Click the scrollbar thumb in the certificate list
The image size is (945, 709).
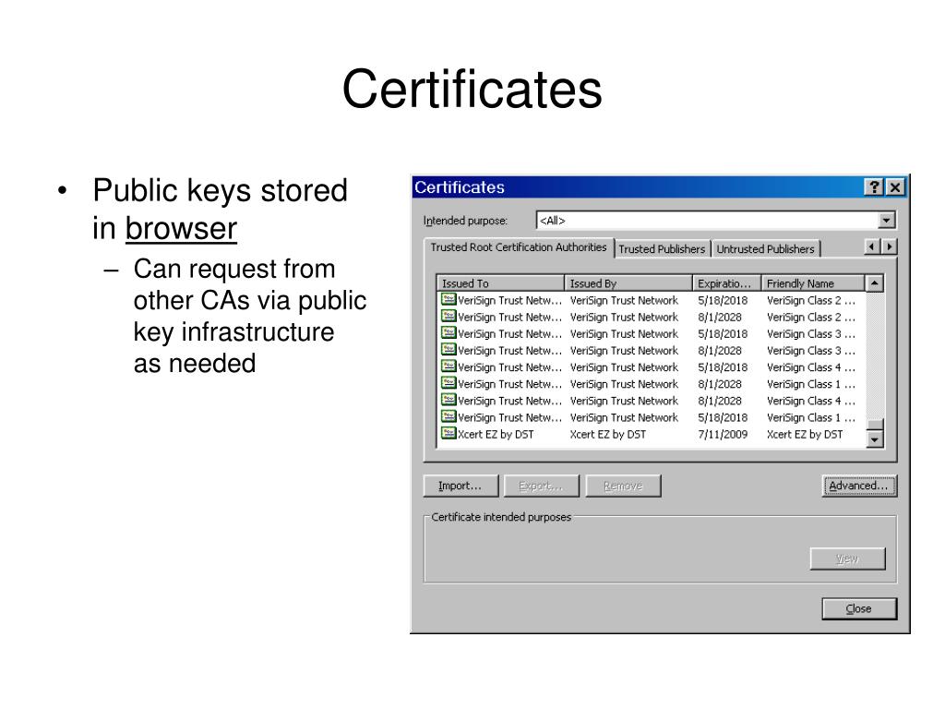875,425
